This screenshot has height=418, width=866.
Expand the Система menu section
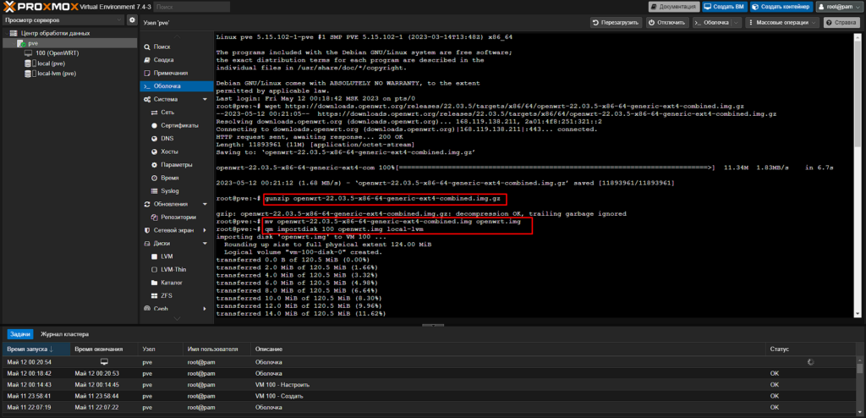coord(205,100)
